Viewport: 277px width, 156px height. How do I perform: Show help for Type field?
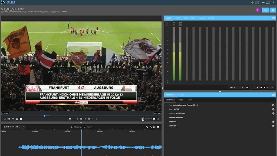pyautogui.click(x=273, y=105)
